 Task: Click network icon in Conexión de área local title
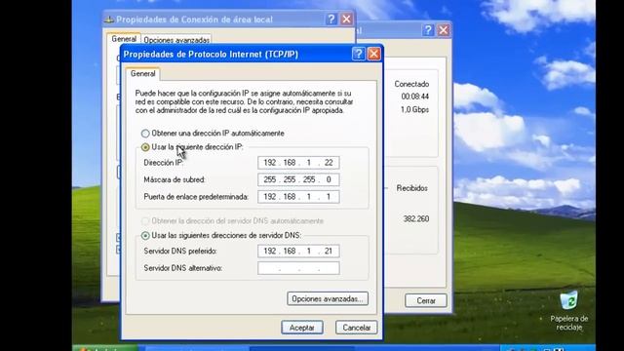[x=109, y=19]
